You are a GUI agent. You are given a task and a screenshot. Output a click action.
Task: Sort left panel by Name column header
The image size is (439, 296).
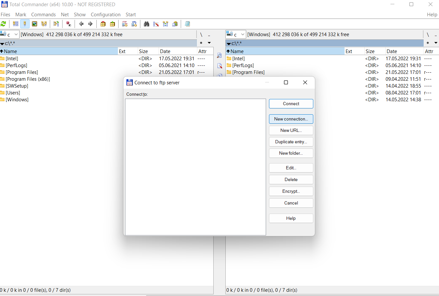59,51
